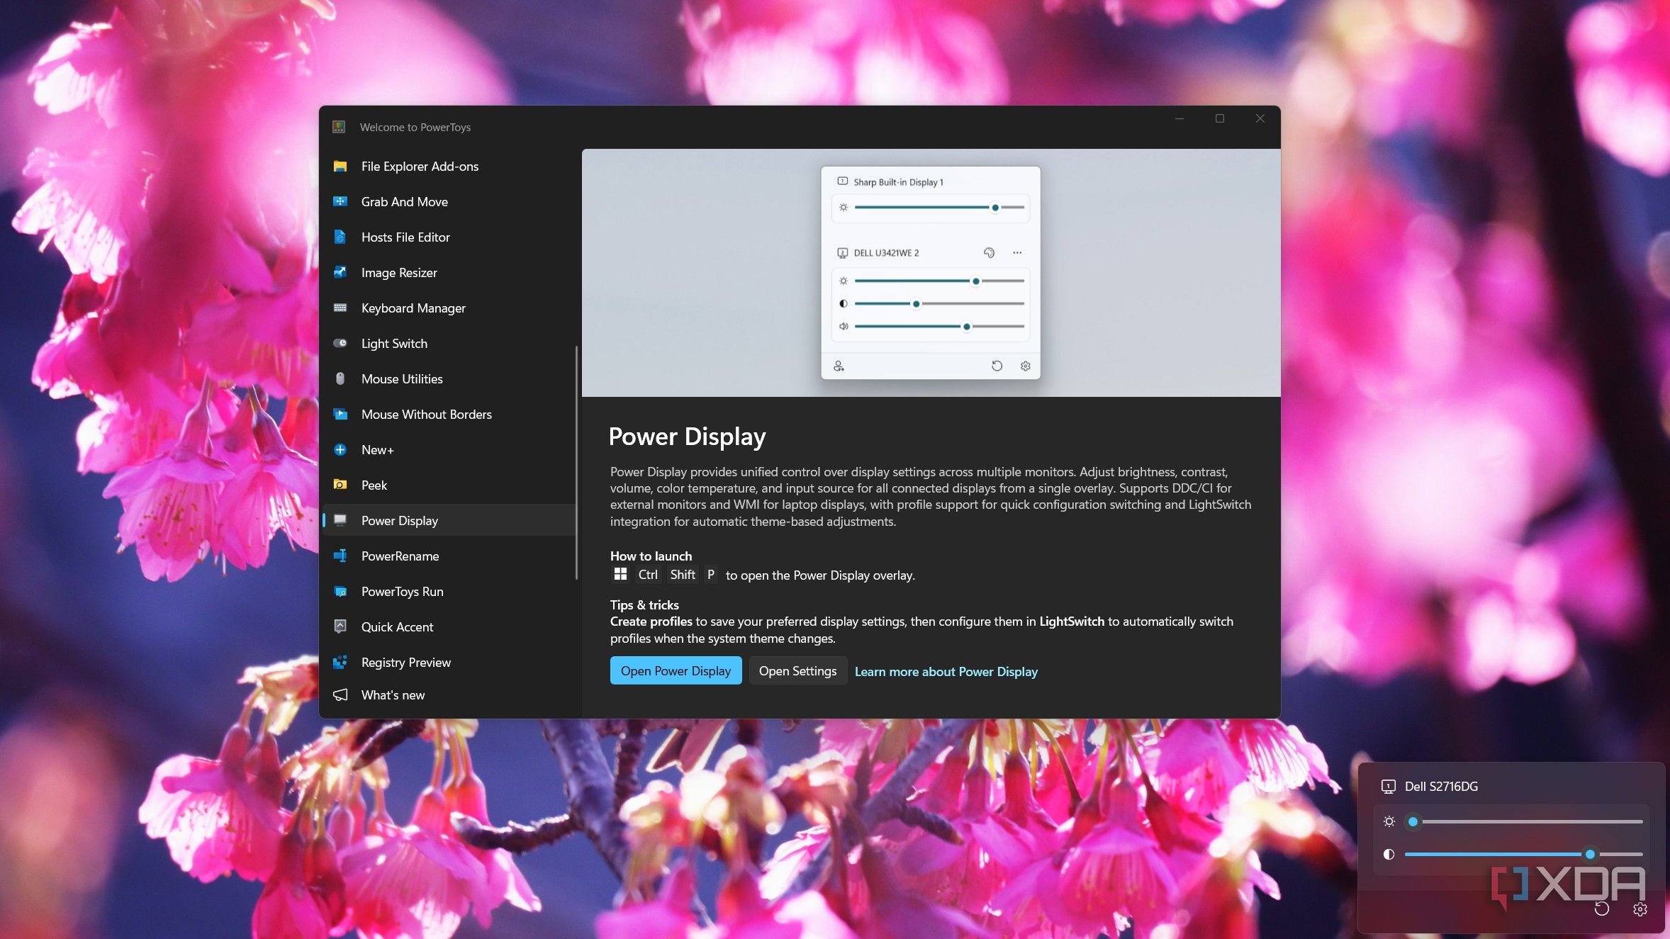Click the Mouse Utilities mouse icon
The height and width of the screenshot is (939, 1670).
click(340, 378)
